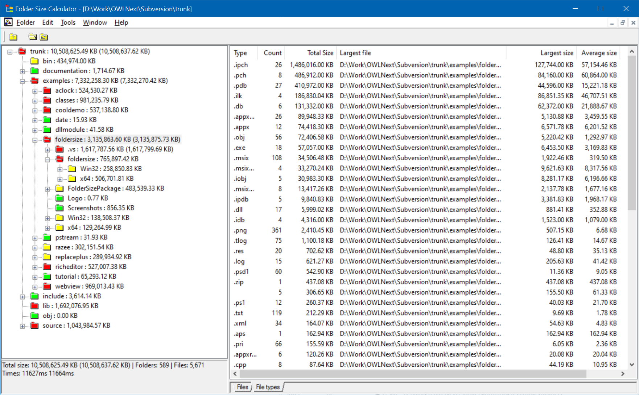Sort by the Average size column header
The width and height of the screenshot is (639, 395).
point(598,53)
